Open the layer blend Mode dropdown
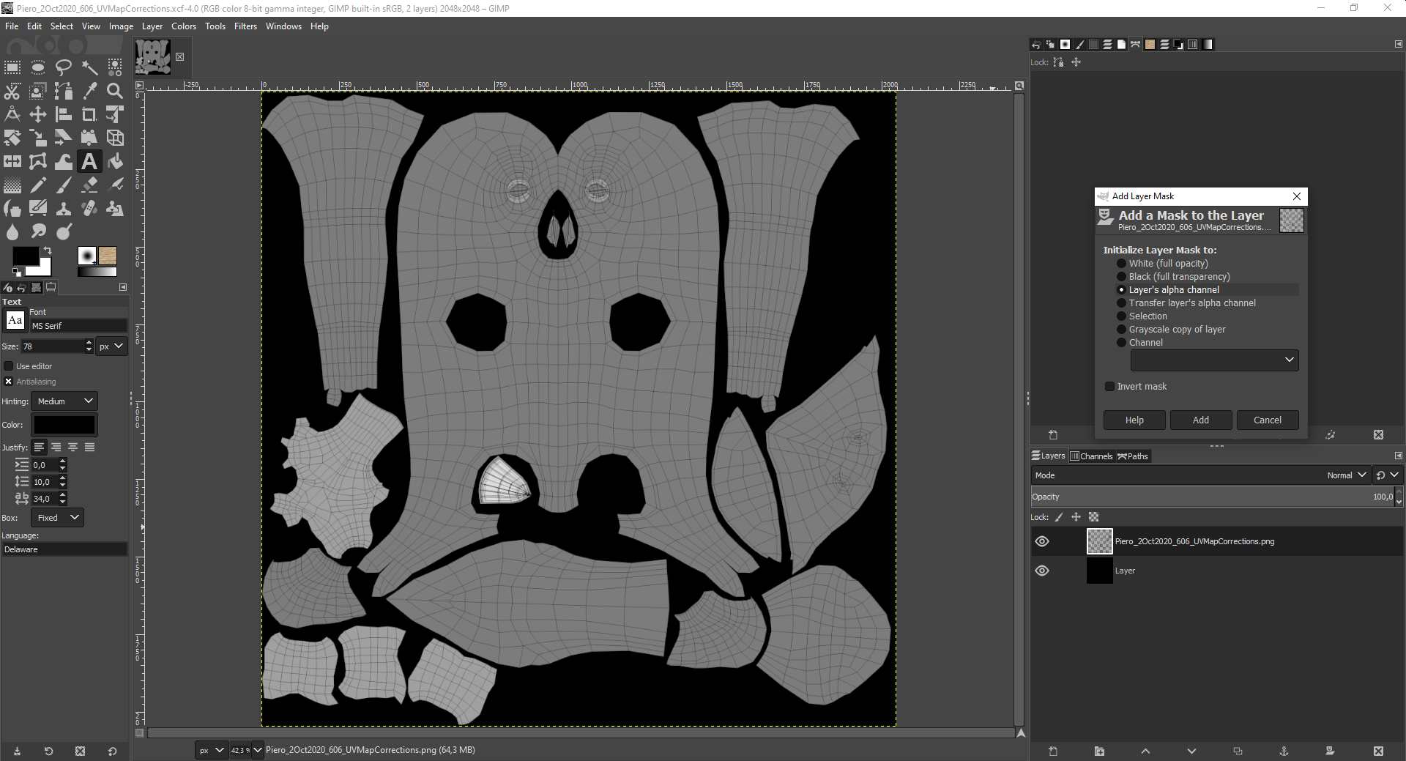This screenshot has height=761, width=1406. (1346, 475)
